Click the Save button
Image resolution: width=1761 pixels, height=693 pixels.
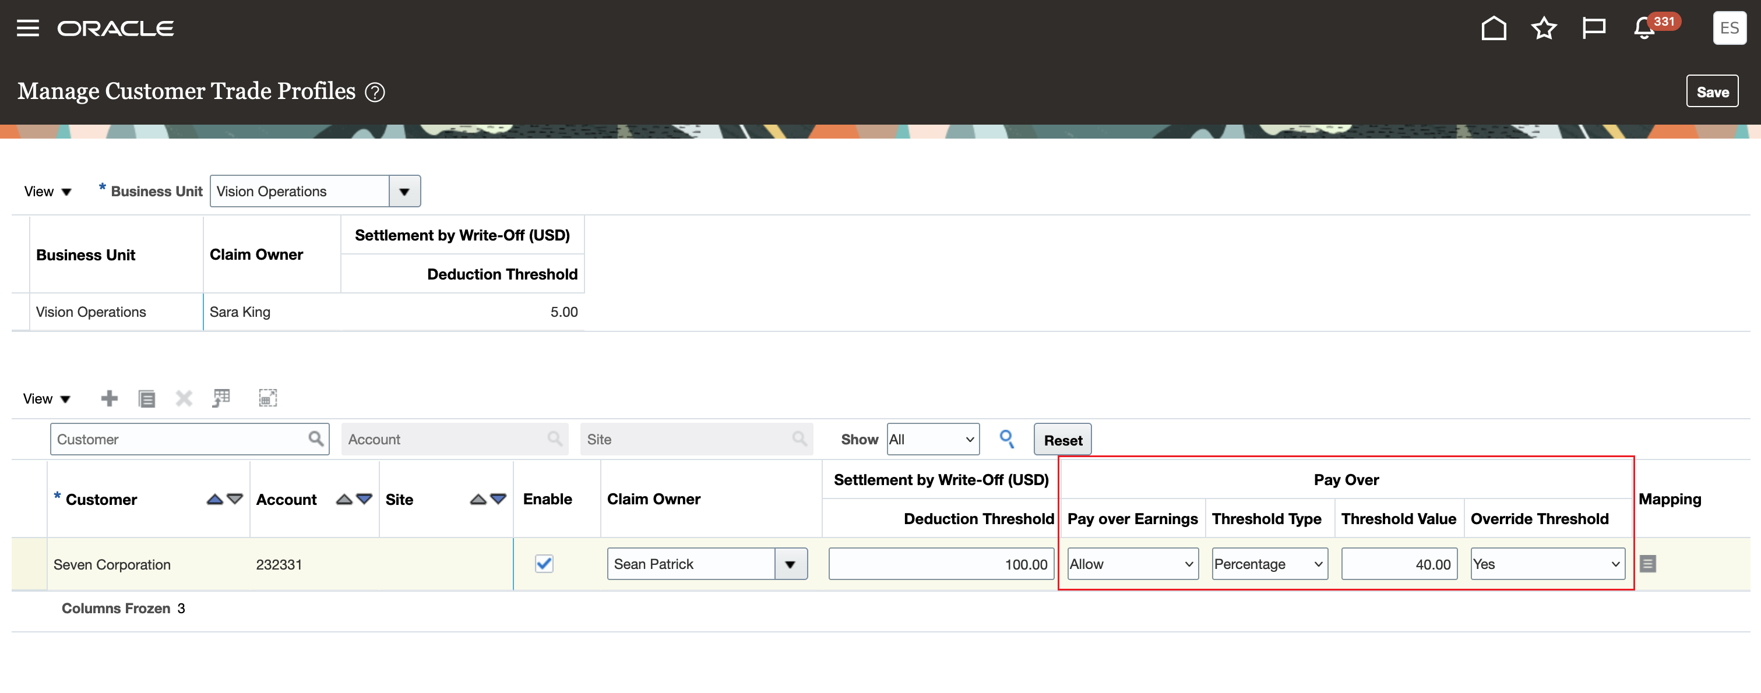1712,91
